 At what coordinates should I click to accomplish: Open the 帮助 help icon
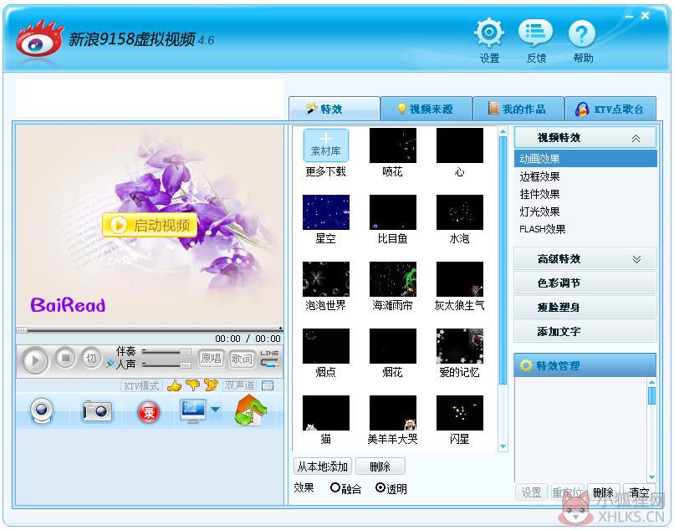[581, 33]
